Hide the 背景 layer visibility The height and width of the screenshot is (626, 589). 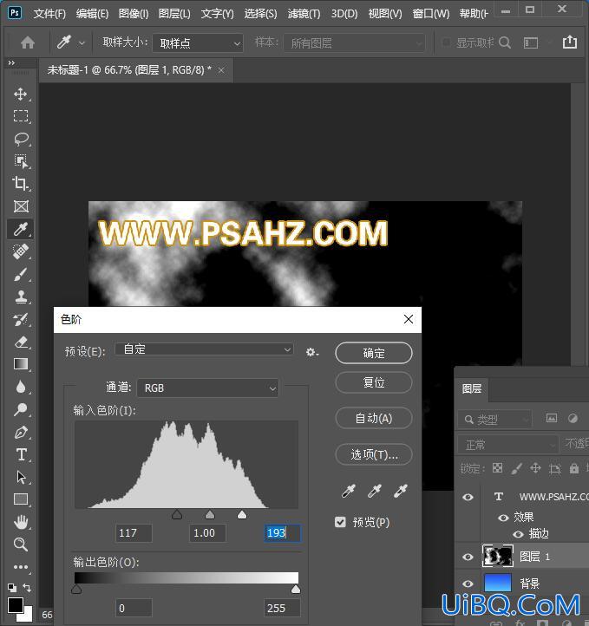[x=468, y=584]
